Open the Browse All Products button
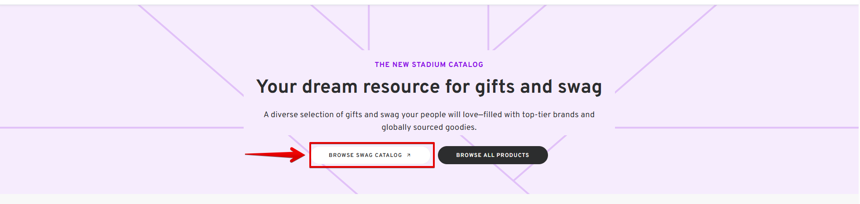The image size is (860, 204). tap(493, 155)
